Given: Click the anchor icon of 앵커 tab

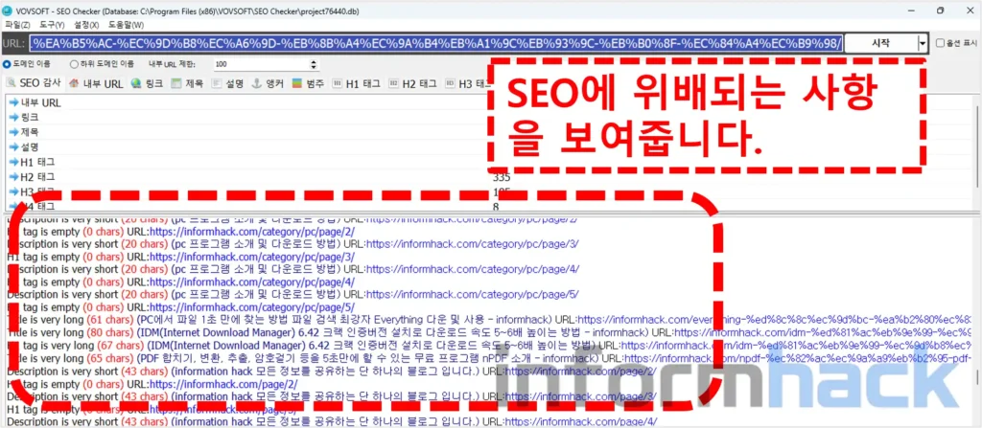Looking at the screenshot, I should coord(256,83).
